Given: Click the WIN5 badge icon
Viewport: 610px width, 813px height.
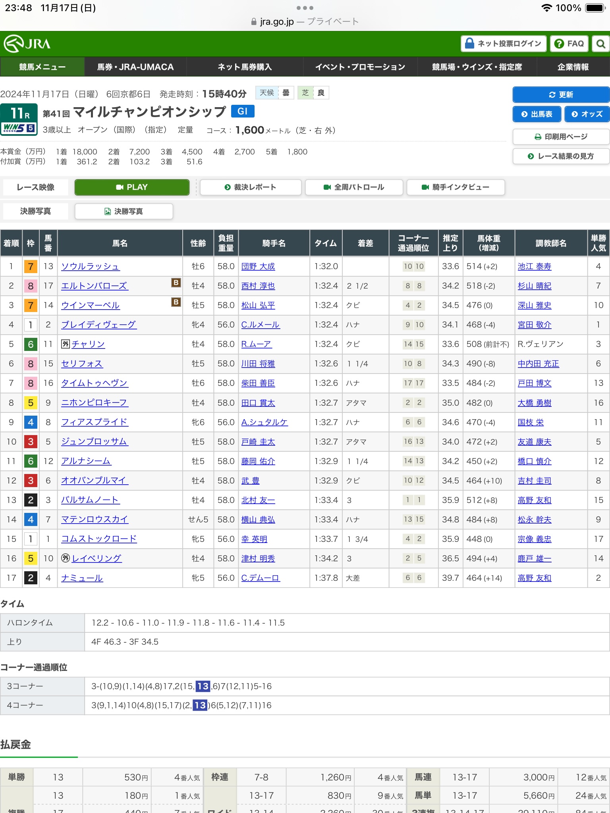Looking at the screenshot, I should 19,128.
